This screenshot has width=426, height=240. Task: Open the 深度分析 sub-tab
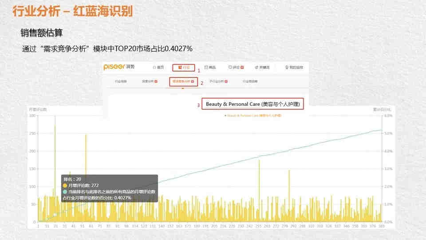click(150, 81)
